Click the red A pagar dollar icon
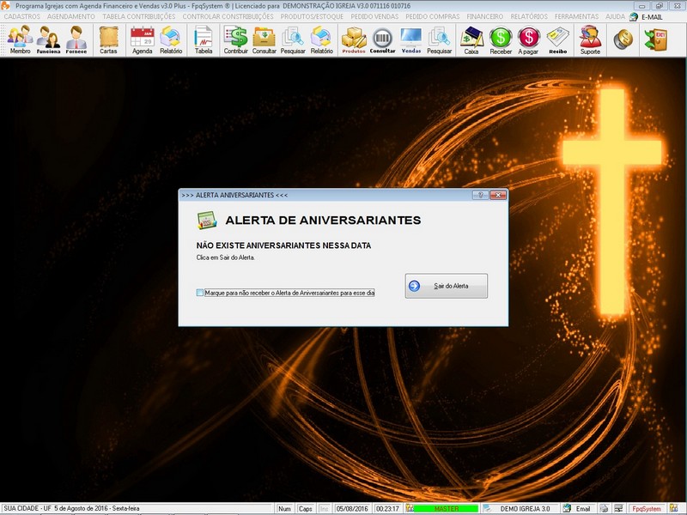Image resolution: width=687 pixels, height=515 pixels. click(x=528, y=39)
